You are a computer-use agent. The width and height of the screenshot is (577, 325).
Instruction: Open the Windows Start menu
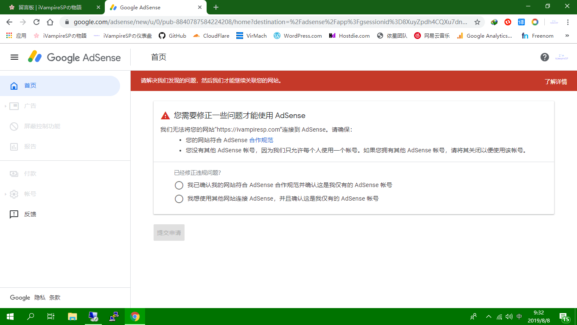(10, 317)
